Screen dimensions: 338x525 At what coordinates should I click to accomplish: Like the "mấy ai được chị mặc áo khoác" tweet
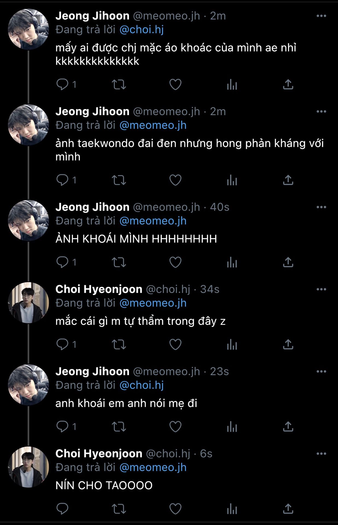(175, 84)
